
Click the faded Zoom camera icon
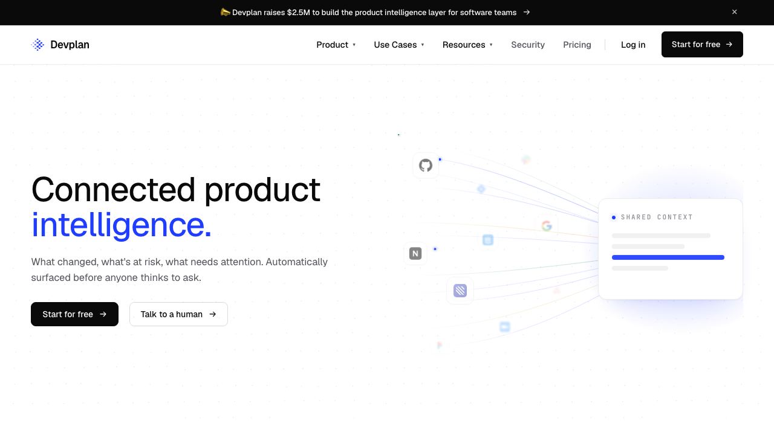pyautogui.click(x=505, y=327)
